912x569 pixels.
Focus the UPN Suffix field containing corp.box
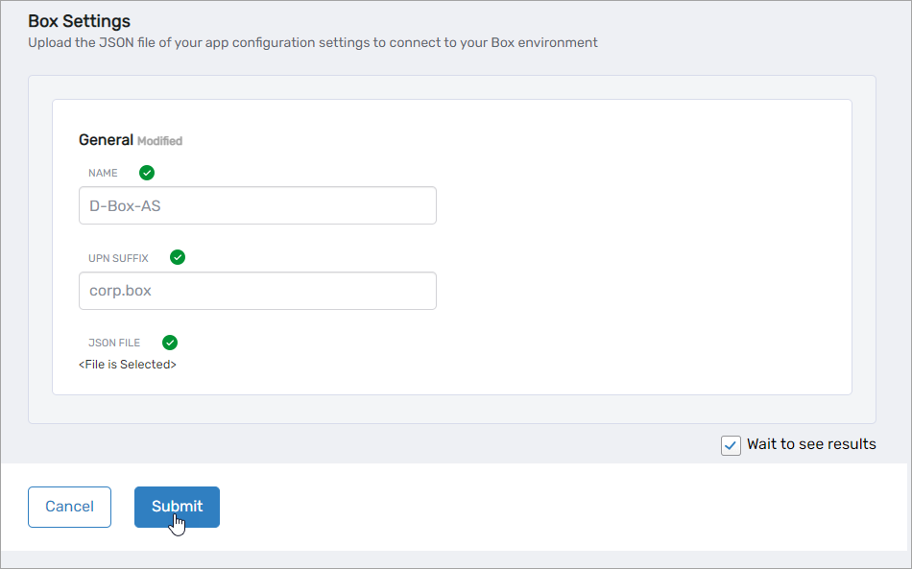(x=257, y=291)
